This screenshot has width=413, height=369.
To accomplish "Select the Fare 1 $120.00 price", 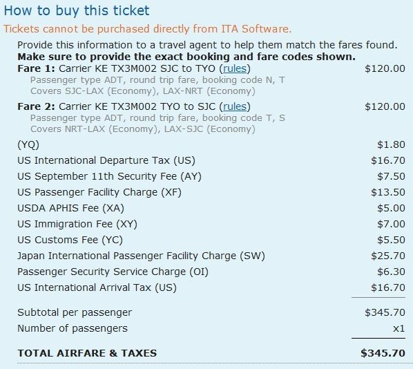I will click(385, 68).
